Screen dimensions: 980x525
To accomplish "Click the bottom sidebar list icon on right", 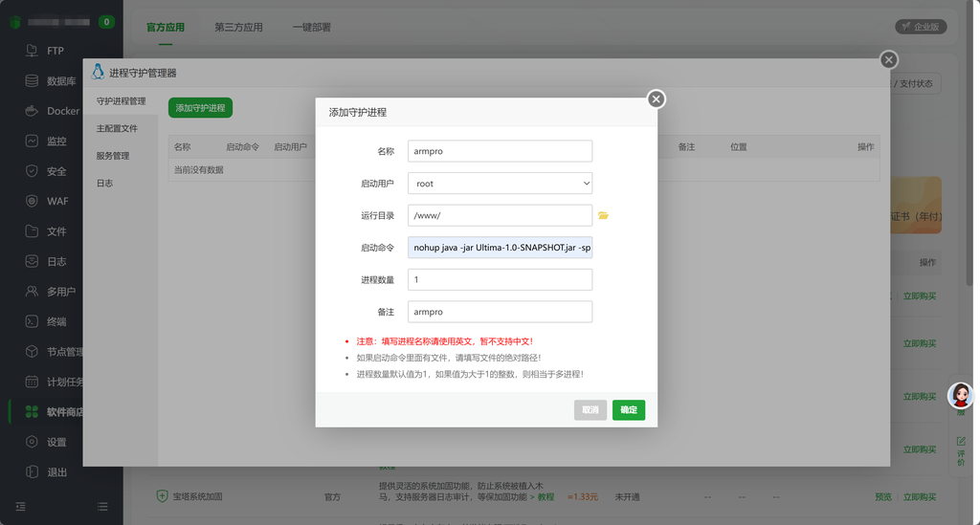I will click(102, 506).
